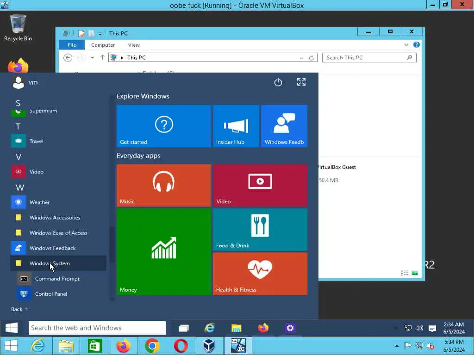Open VirtualBox Manager on host taskbar
This screenshot has height=355, width=474.
(x=209, y=346)
